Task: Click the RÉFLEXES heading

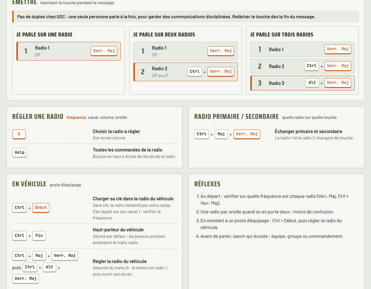Action: point(207,184)
